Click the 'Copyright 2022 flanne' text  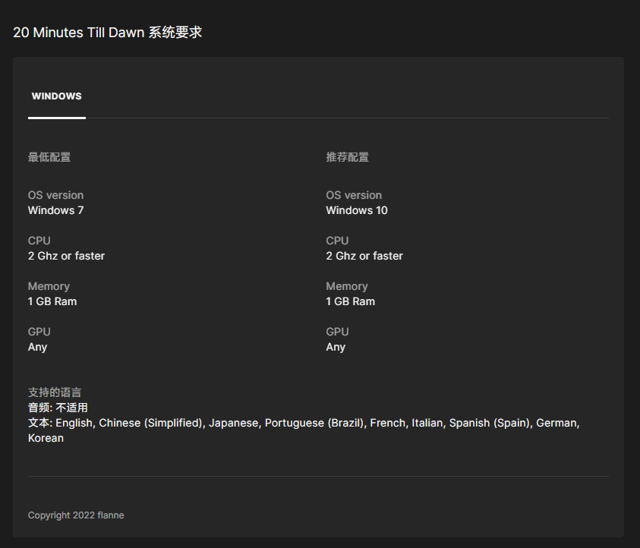76,515
